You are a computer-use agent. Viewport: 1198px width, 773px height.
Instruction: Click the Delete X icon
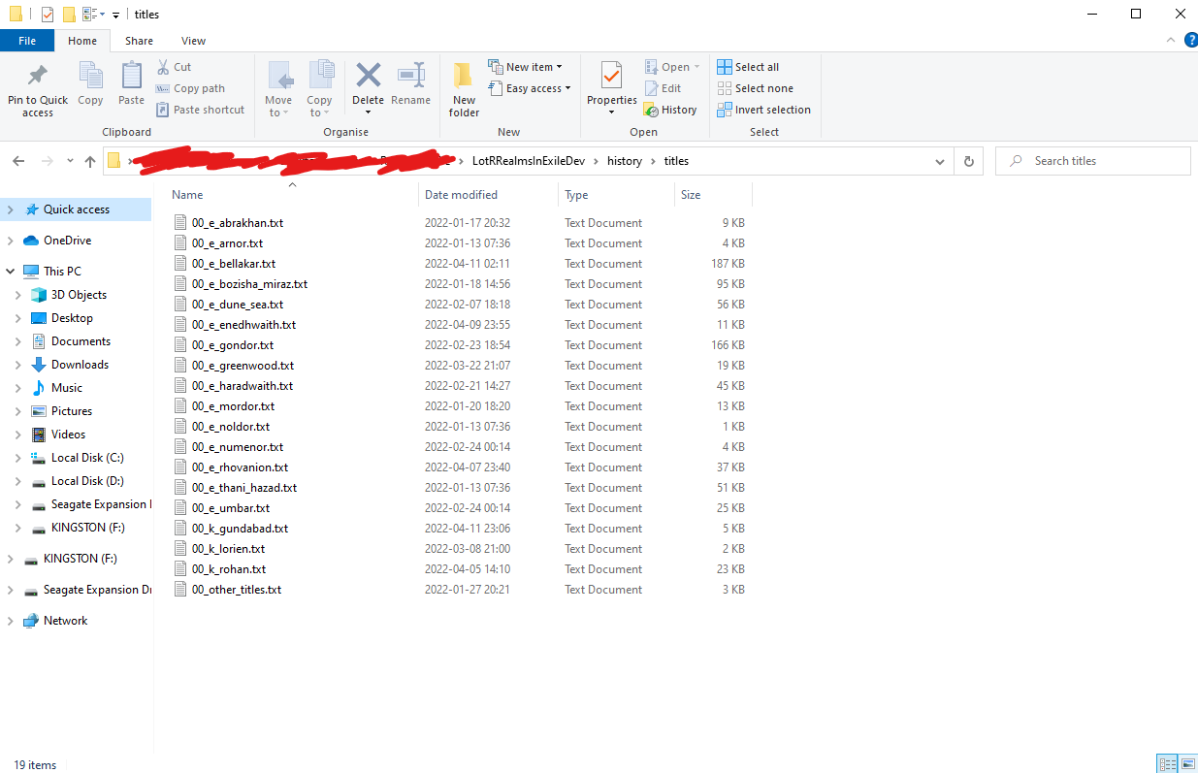tap(369, 75)
